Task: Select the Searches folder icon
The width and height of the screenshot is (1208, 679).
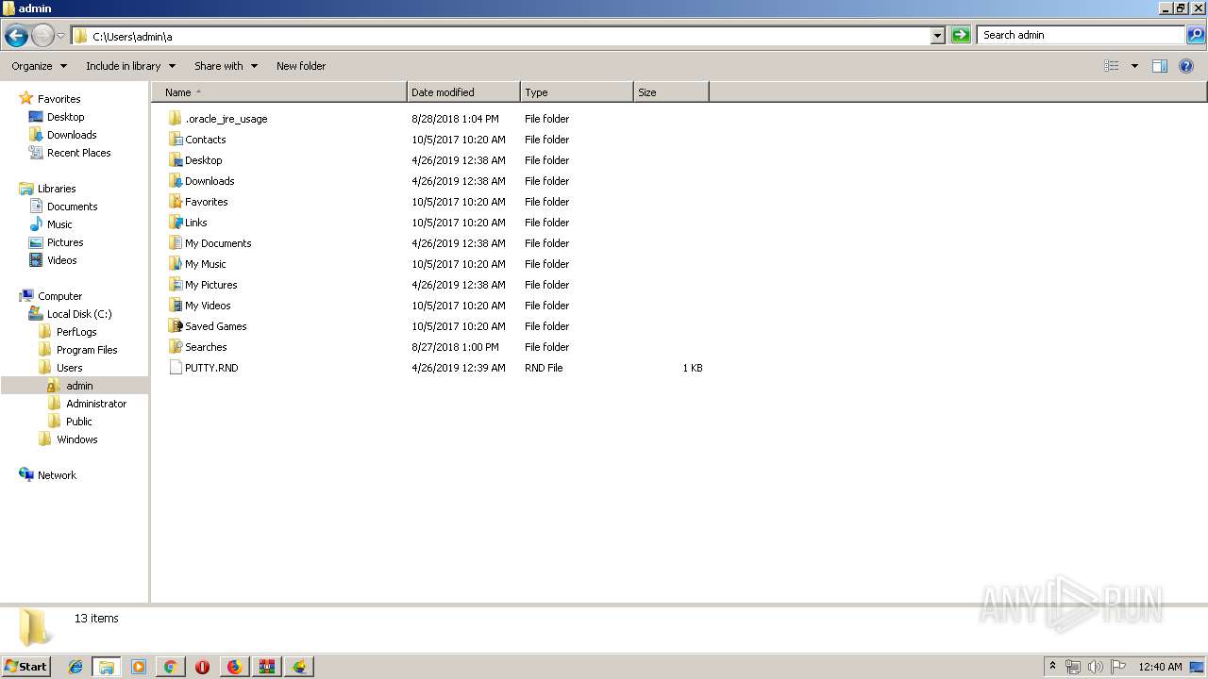Action: point(176,347)
